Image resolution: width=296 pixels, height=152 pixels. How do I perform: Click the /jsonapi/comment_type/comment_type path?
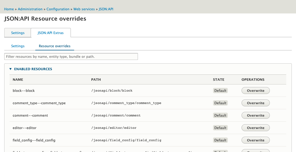coord(126,103)
